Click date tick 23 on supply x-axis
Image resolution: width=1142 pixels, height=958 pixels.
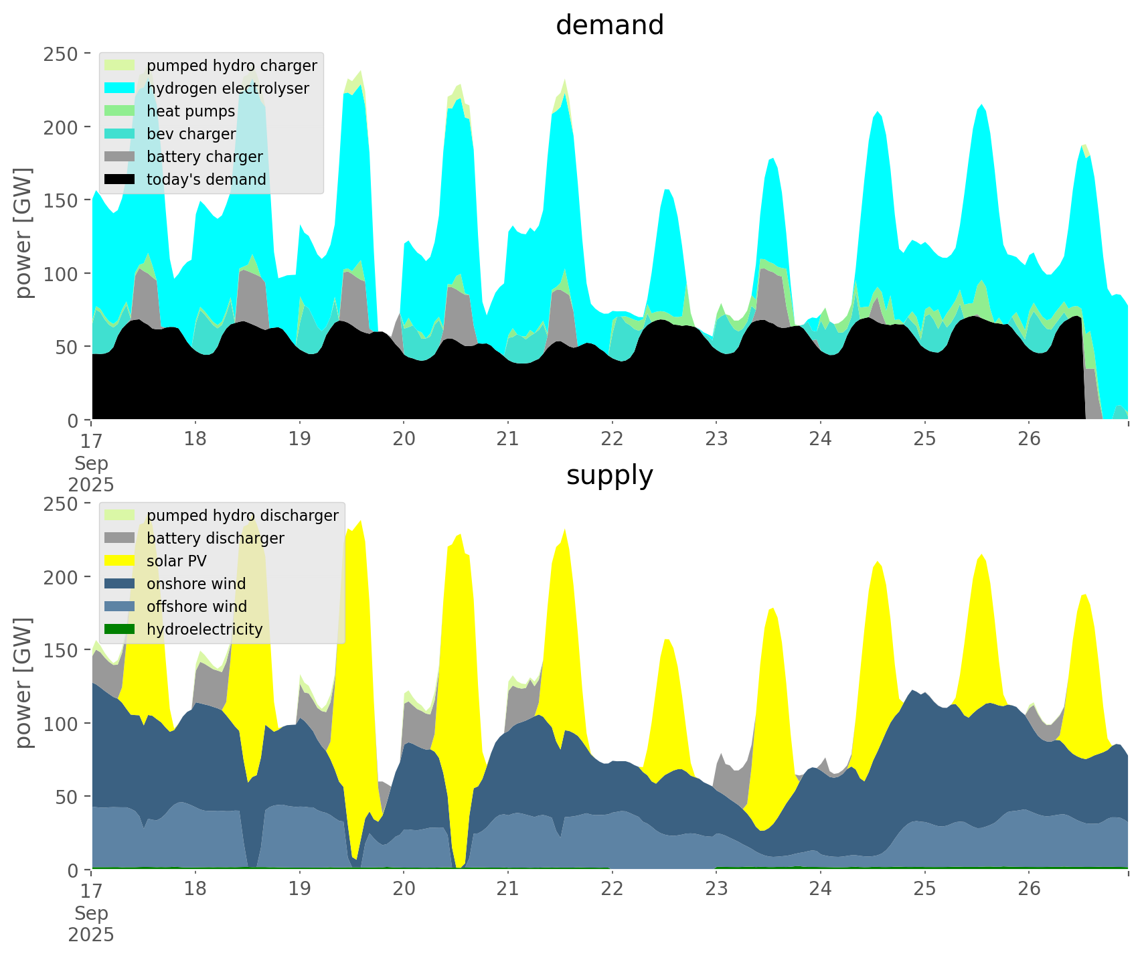tap(716, 889)
